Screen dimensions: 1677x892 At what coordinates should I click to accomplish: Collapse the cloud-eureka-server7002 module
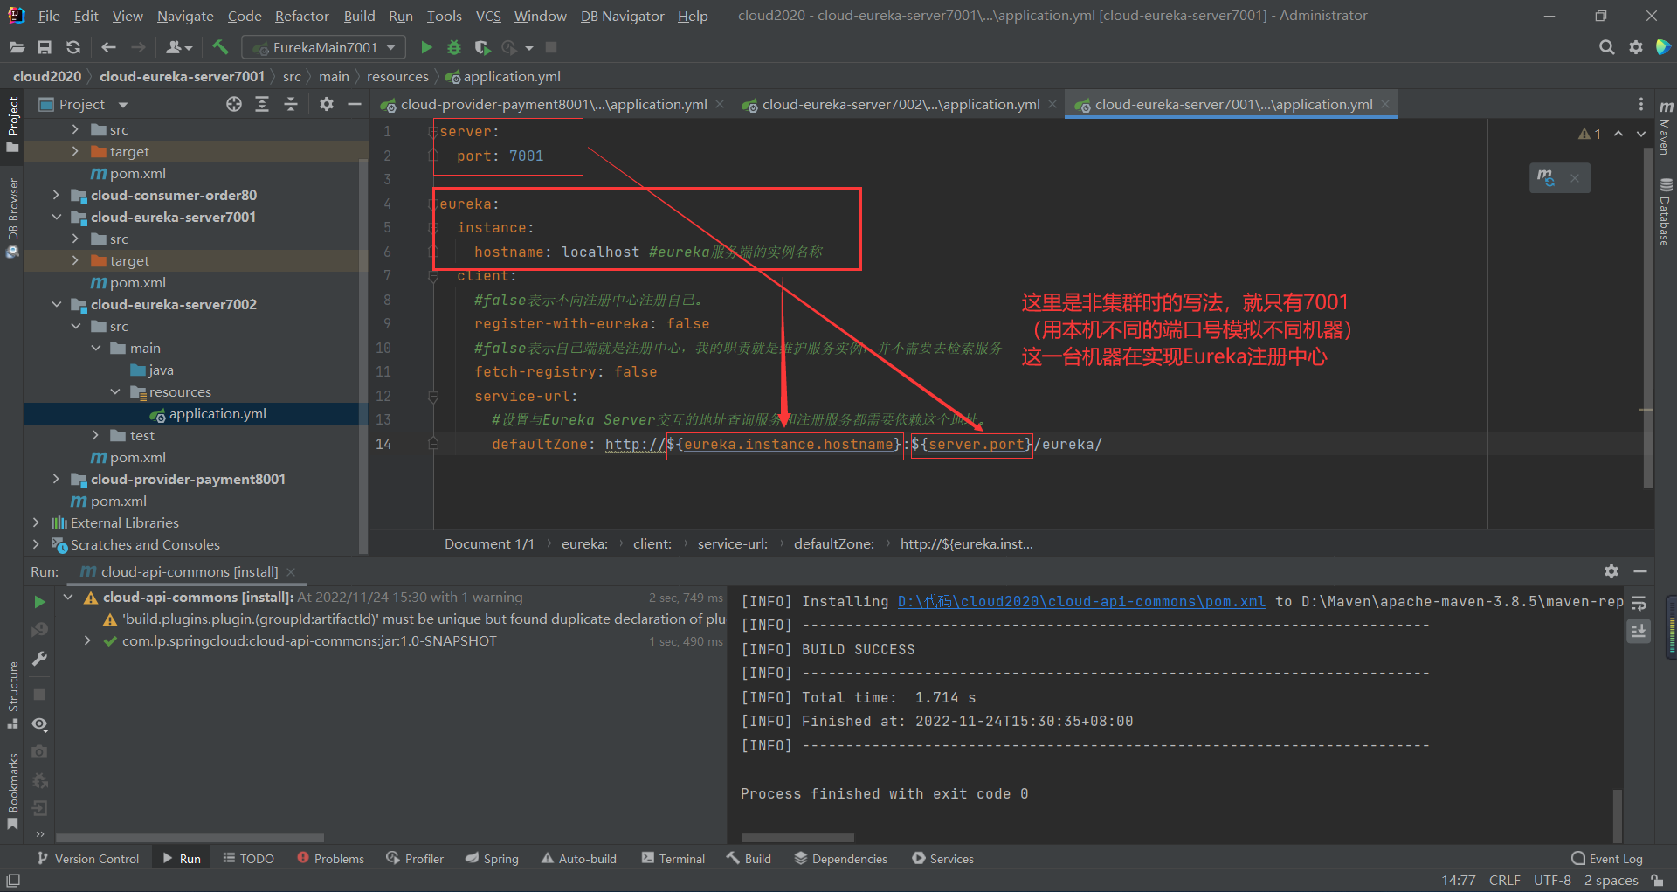click(x=57, y=304)
